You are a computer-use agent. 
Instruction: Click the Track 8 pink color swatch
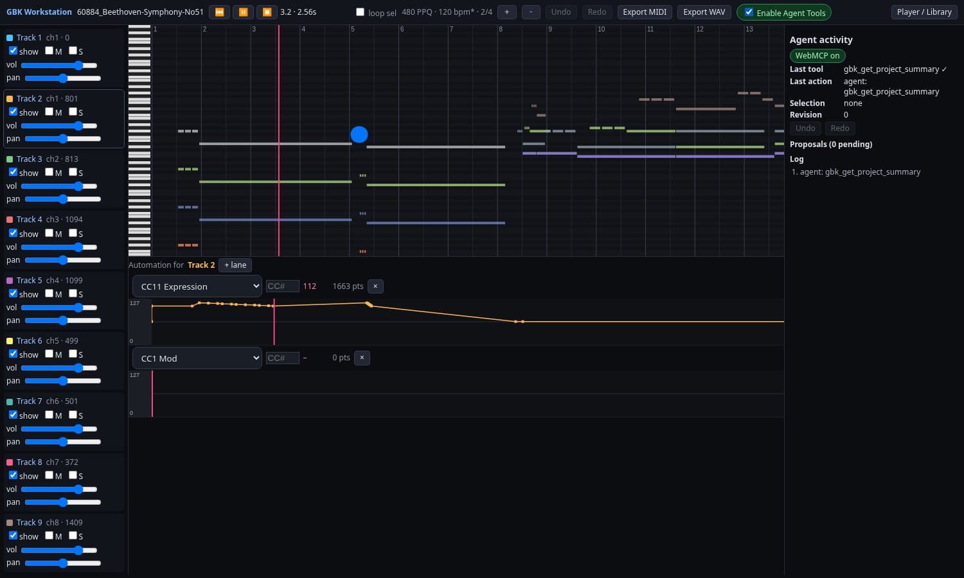pos(10,462)
